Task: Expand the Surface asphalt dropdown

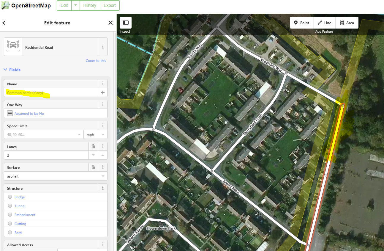Action: point(103,176)
